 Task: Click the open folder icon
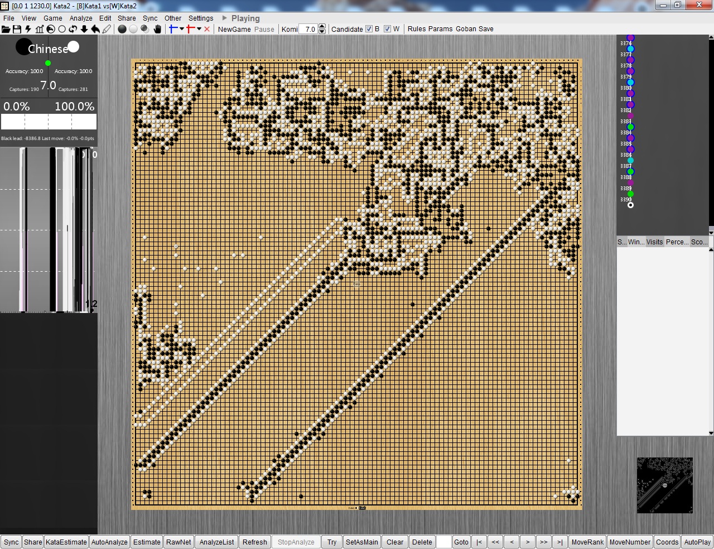[x=6, y=29]
